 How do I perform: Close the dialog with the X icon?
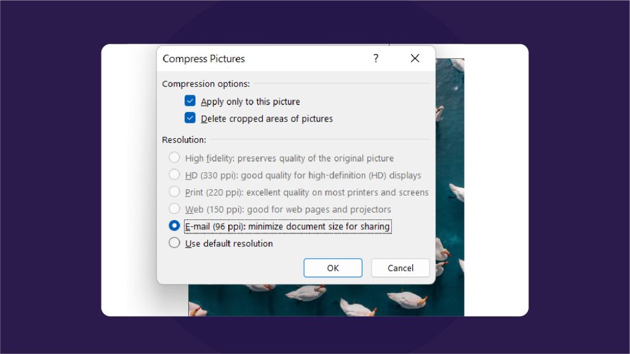tap(415, 58)
